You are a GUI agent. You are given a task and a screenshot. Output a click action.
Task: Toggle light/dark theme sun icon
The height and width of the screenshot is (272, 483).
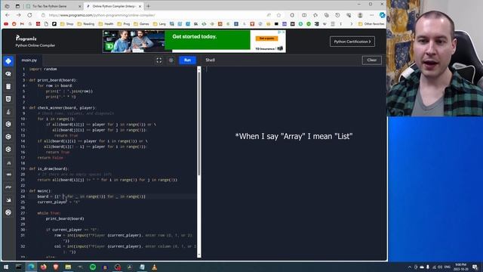click(171, 60)
